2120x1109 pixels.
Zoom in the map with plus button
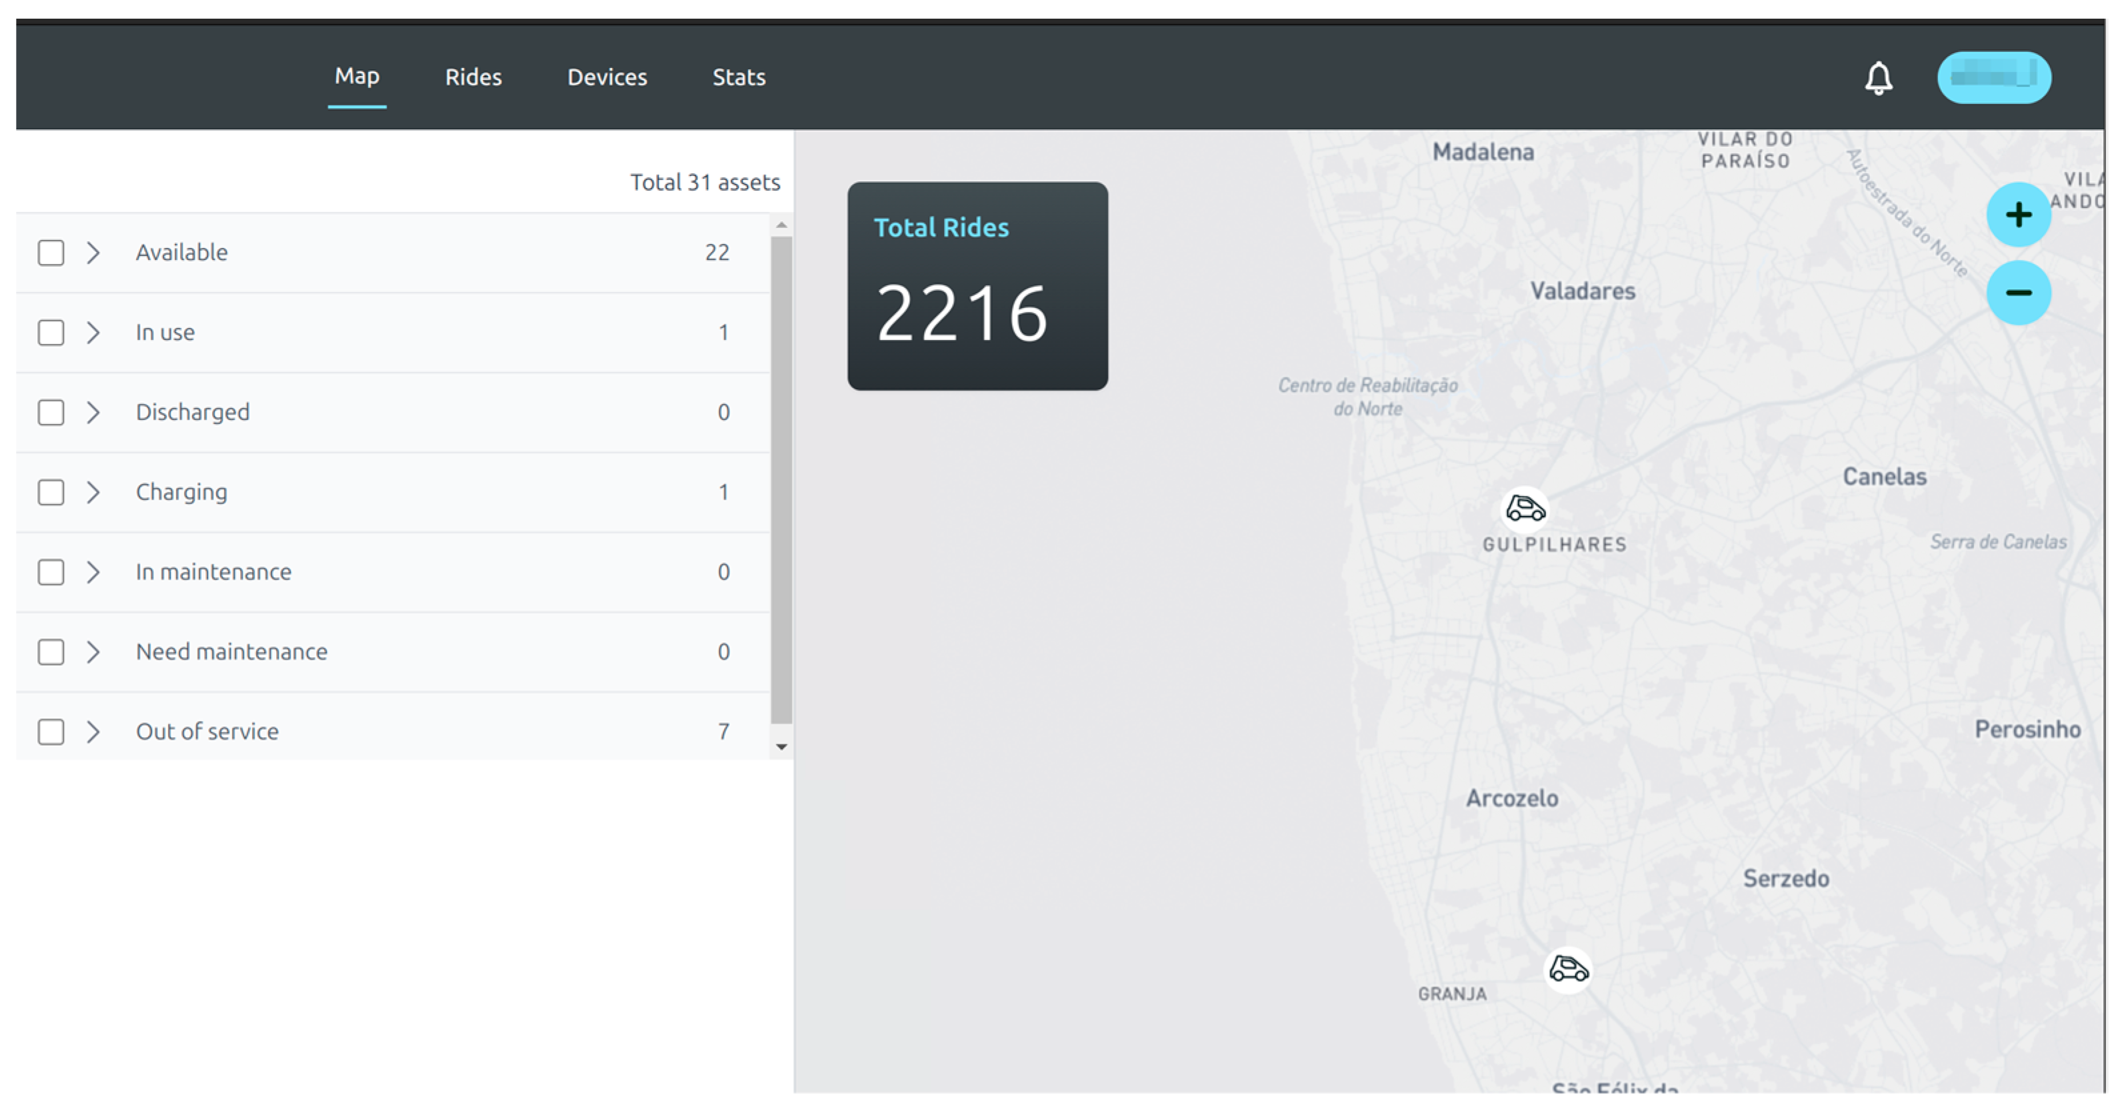[2018, 215]
